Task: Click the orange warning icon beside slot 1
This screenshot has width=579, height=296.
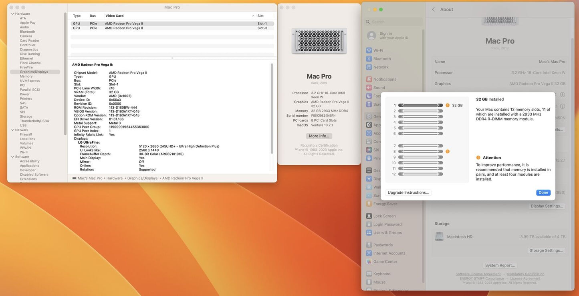Action: click(448, 105)
